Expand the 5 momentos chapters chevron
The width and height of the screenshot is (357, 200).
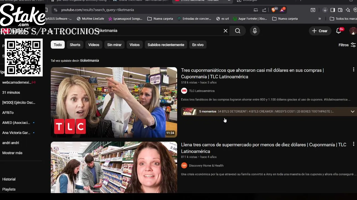(353, 111)
